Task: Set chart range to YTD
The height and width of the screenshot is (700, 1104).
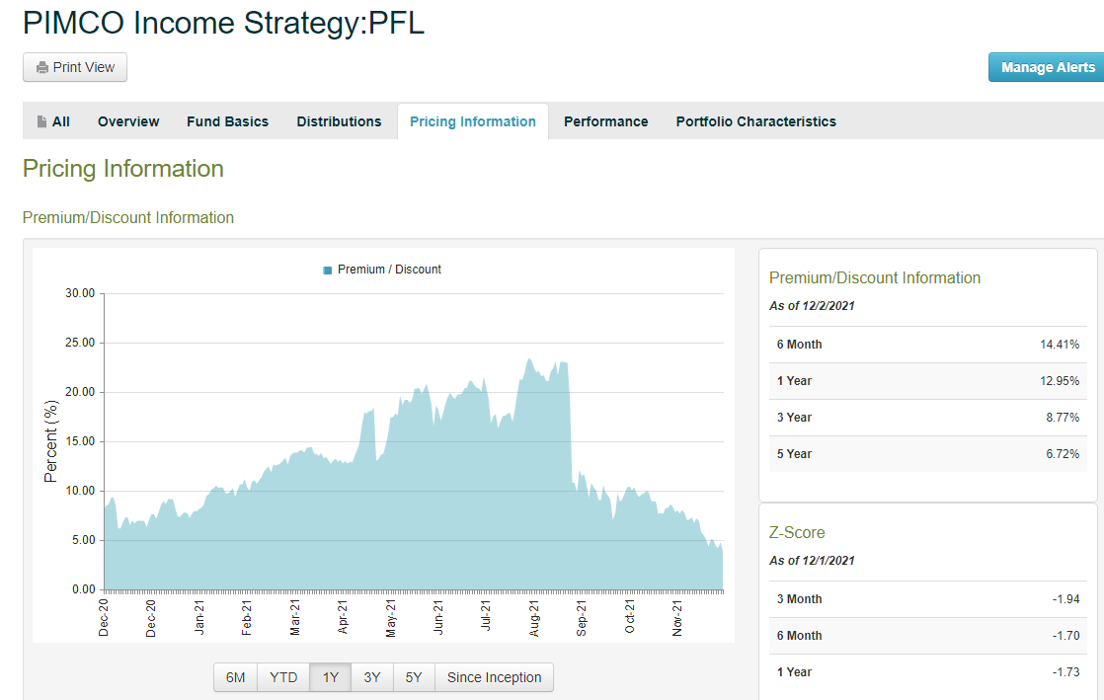Action: [283, 677]
